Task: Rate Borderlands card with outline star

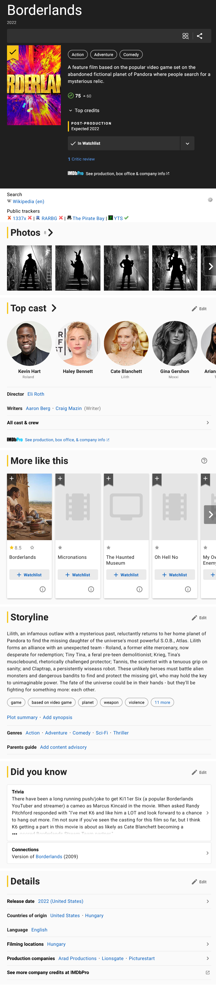Action: tap(32, 548)
